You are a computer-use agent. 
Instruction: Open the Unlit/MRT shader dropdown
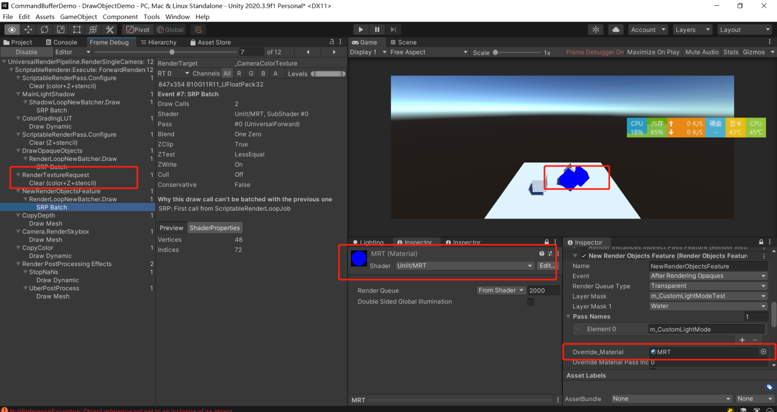[x=465, y=266]
